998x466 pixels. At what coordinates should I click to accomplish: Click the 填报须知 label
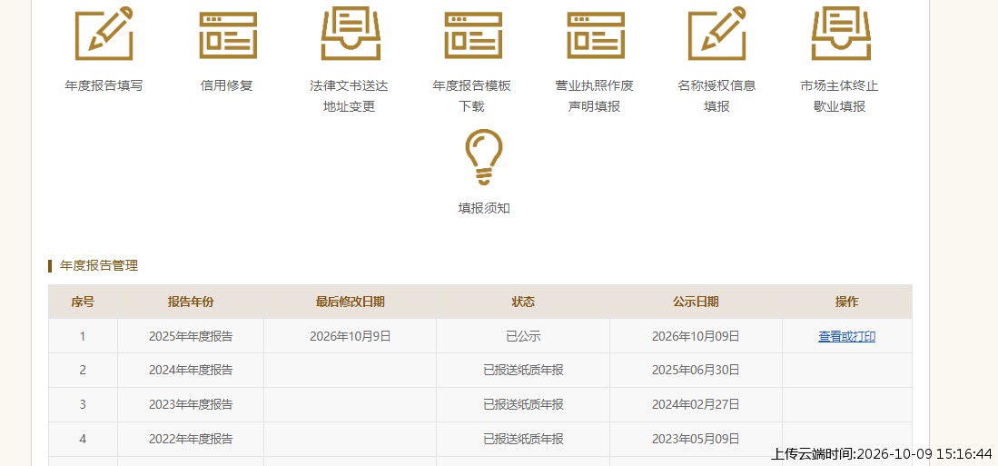(x=484, y=208)
